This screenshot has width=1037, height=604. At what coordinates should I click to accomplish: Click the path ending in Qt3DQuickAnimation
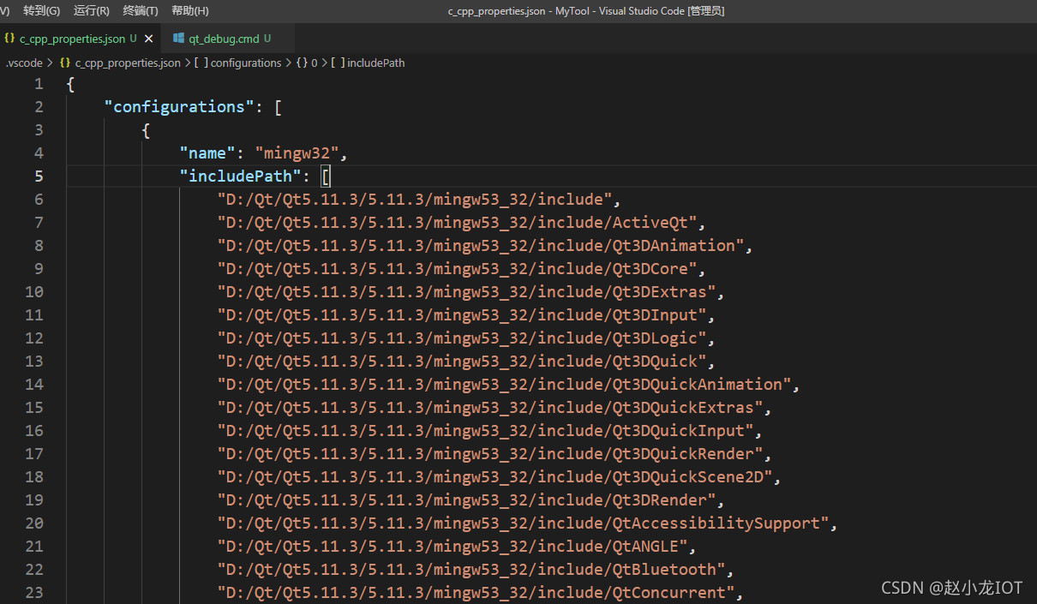tap(504, 385)
